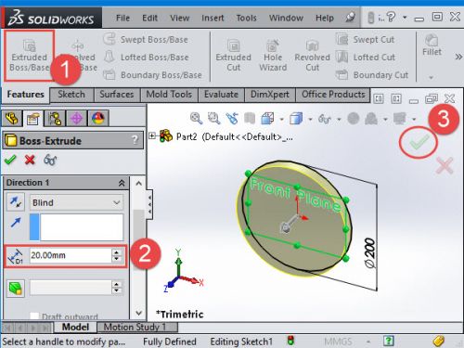Select the Model tab at bottom
This screenshot has width=464, height=348.
point(75,327)
